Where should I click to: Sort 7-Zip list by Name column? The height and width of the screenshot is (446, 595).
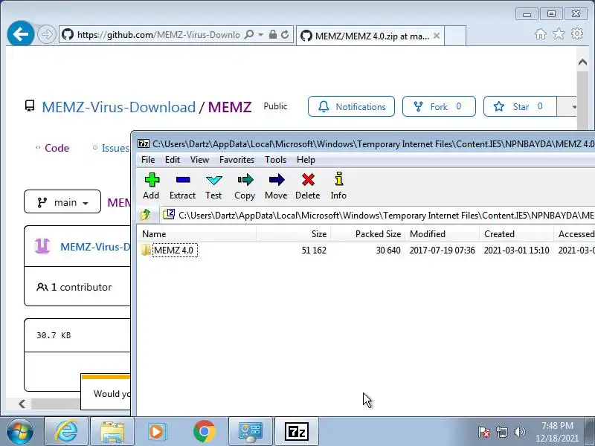(196, 234)
